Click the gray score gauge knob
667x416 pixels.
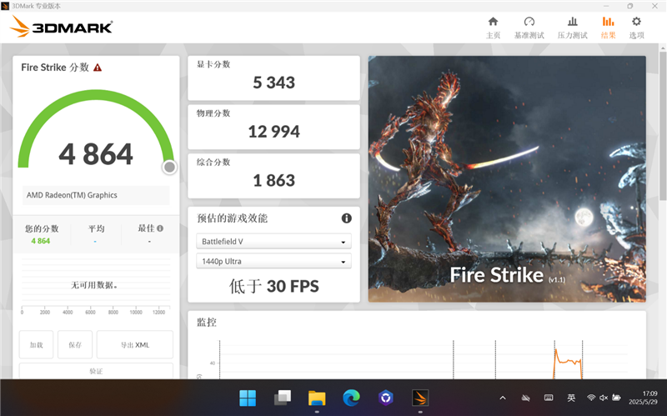tap(169, 168)
